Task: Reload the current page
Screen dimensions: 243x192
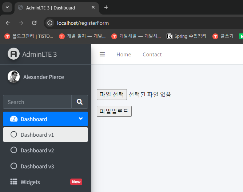Action: 34,23
